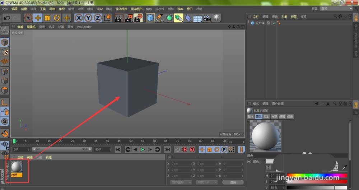Open the 缩放比例 size mode dropdown
The width and height of the screenshot is (359, 190).
point(207,182)
